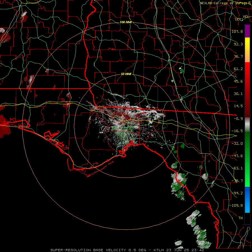
Task: Click the gray near-zero segment of color bar
Action: [247, 124]
